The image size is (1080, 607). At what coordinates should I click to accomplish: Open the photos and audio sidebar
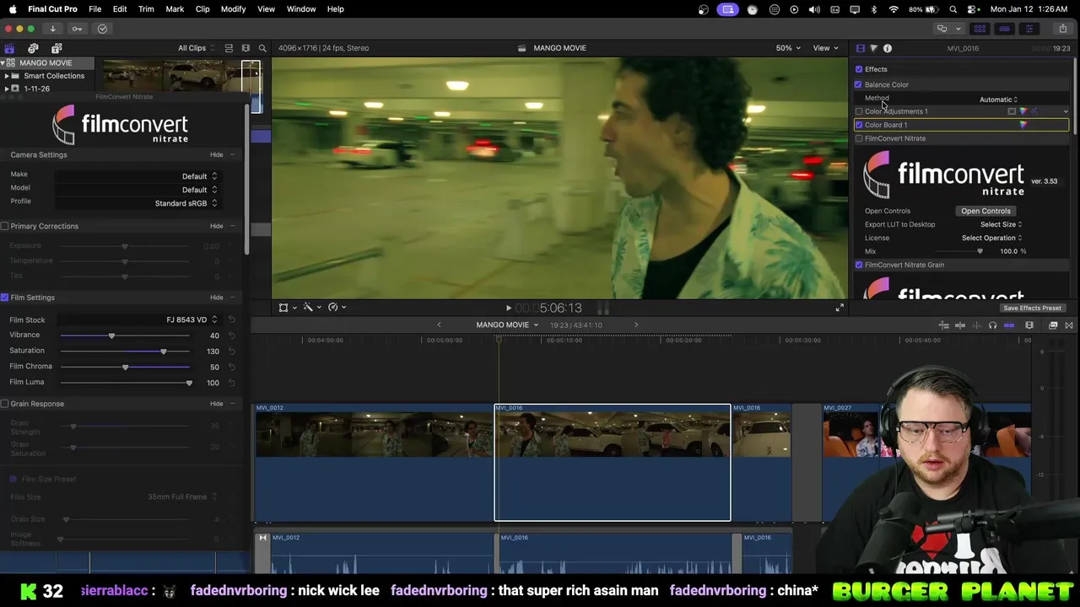click(x=33, y=48)
